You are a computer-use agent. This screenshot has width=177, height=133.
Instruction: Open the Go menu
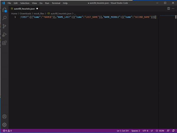coord(41,3)
